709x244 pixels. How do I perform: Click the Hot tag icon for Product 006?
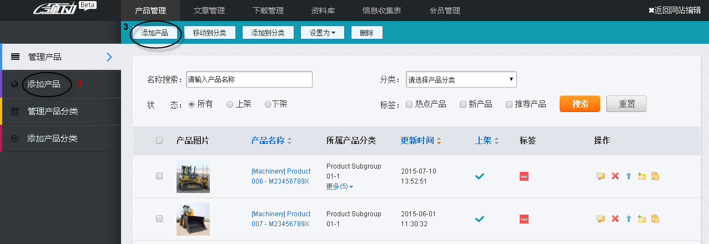coord(524,176)
